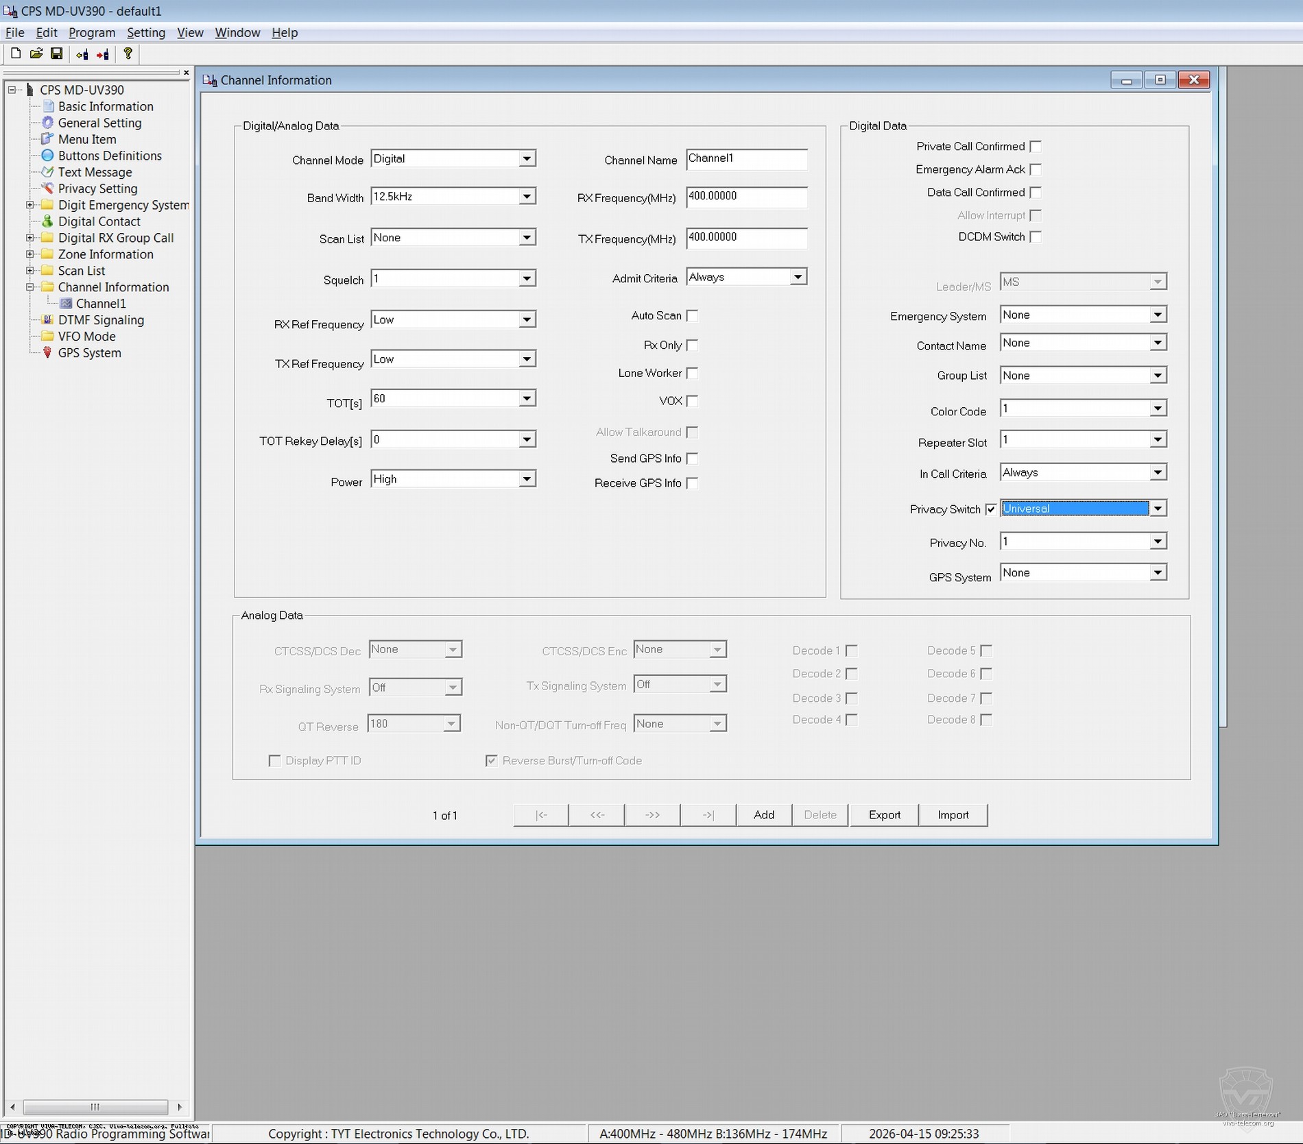The width and height of the screenshot is (1303, 1144).
Task: Select Digital Contact in the sidebar tree
Action: tap(99, 221)
